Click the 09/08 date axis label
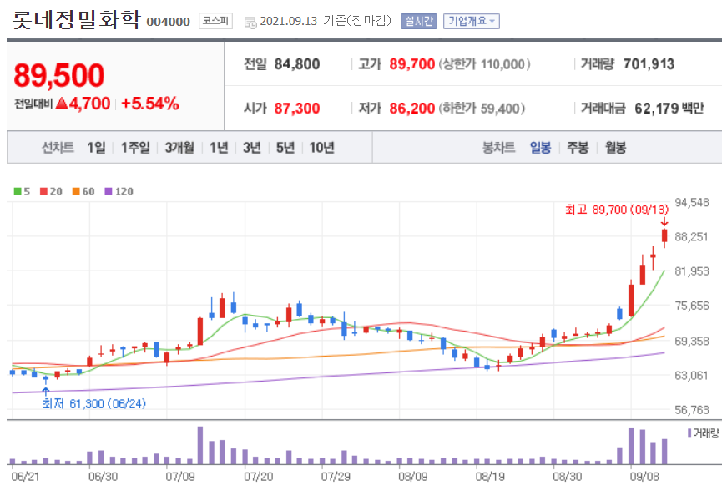Viewport: 722px width, 486px height. point(644,476)
